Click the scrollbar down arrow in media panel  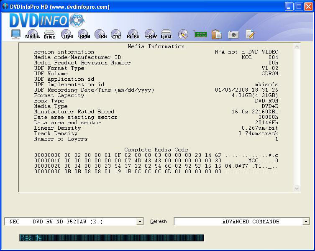[297, 188]
